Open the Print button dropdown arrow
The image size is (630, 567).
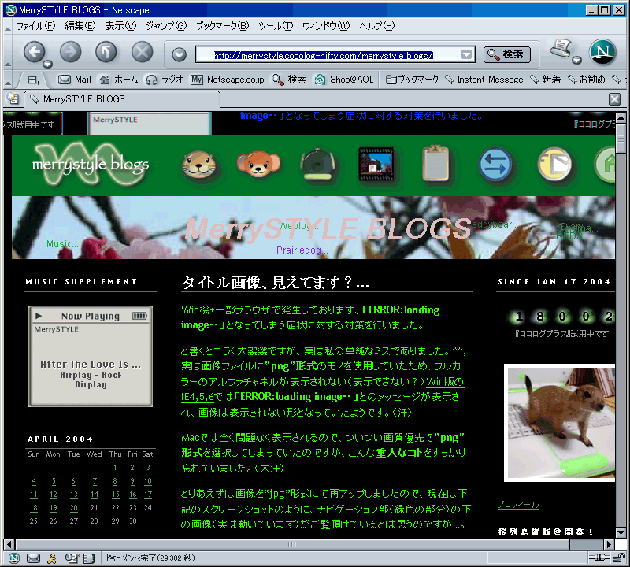pos(576,61)
